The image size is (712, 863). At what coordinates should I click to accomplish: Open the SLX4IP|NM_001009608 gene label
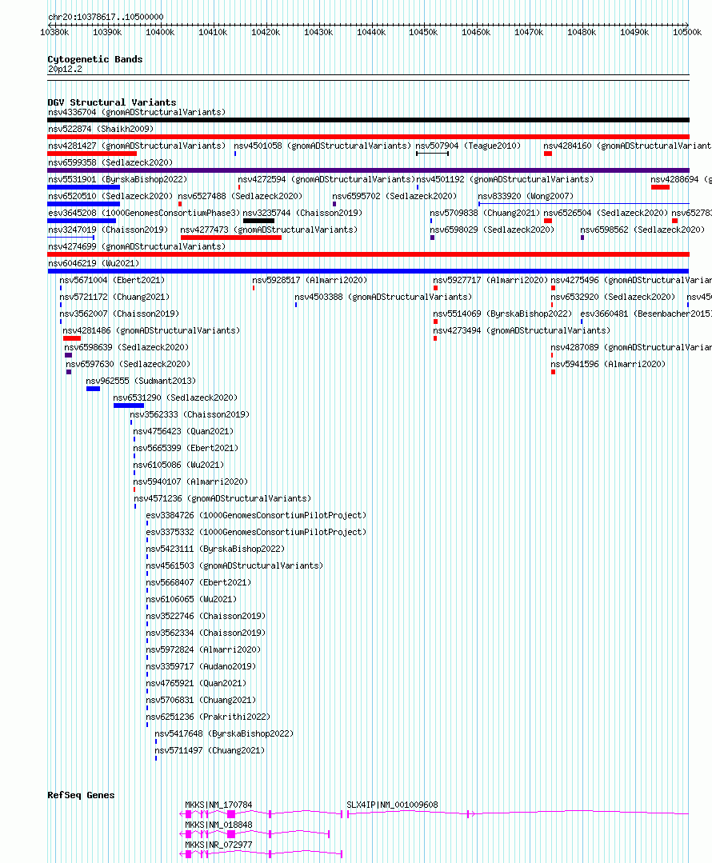[392, 805]
